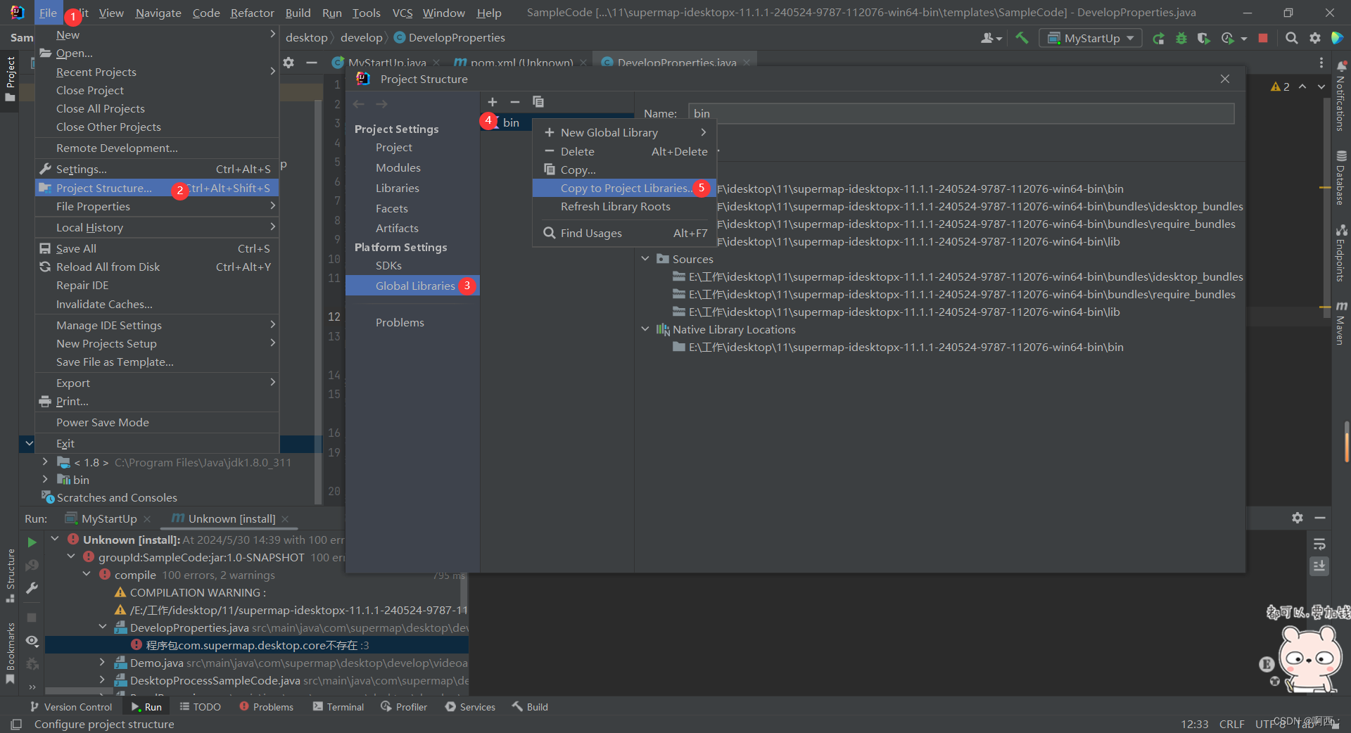Choose Copy to Project Libraries... option
Viewport: 1351px width, 733px height.
[624, 188]
